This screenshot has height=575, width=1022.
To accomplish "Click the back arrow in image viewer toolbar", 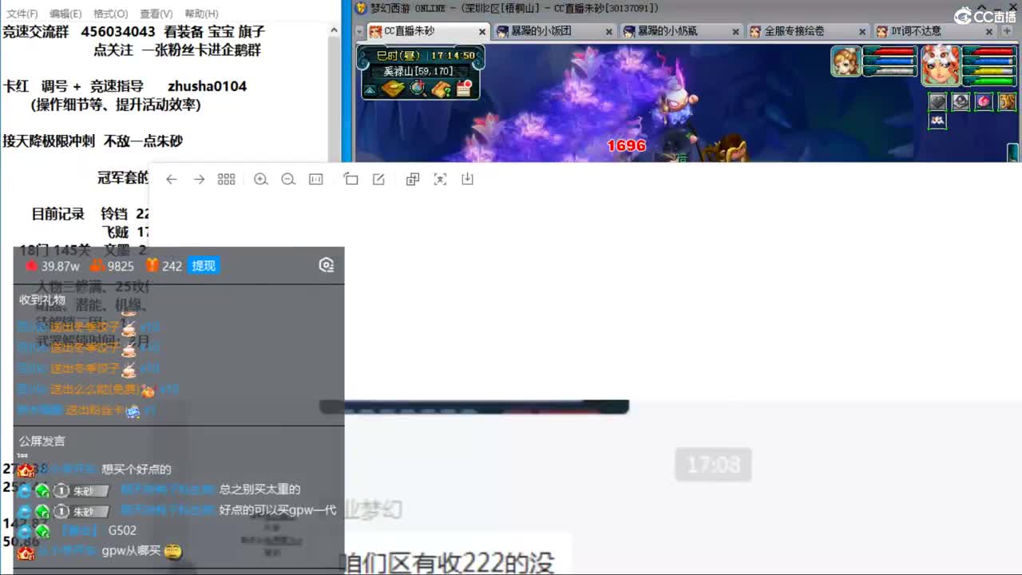I will click(171, 180).
